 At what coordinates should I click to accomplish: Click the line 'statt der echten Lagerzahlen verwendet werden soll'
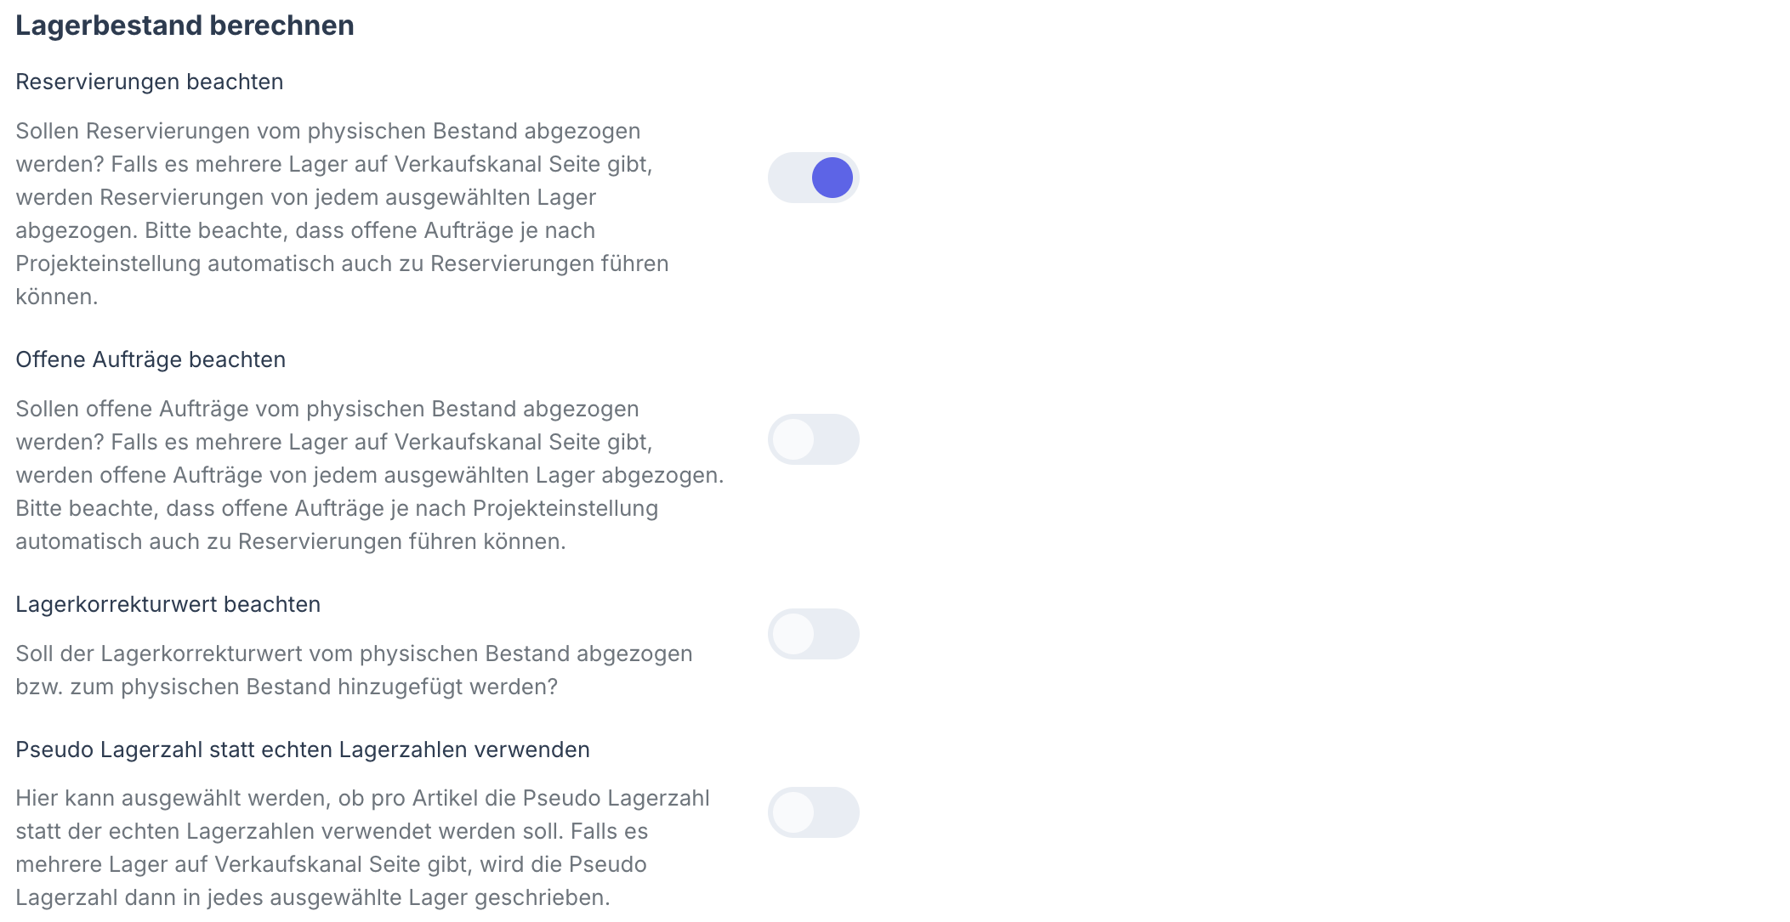pyautogui.click(x=332, y=831)
